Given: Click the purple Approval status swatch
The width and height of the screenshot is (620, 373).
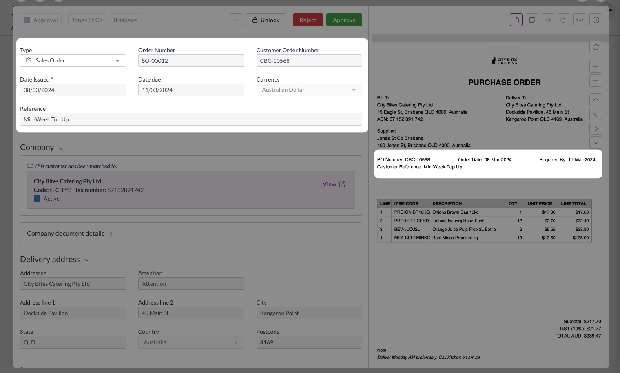Looking at the screenshot, I should tap(27, 20).
